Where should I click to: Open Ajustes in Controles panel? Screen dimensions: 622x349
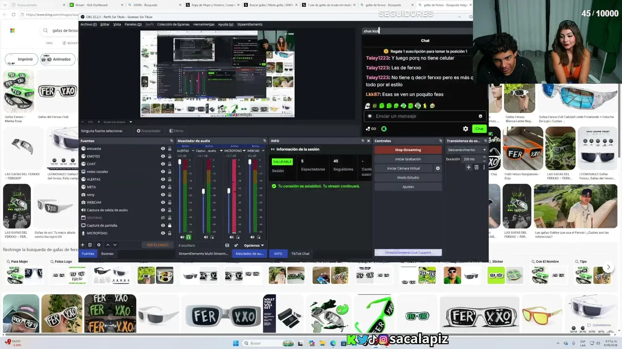point(408,187)
